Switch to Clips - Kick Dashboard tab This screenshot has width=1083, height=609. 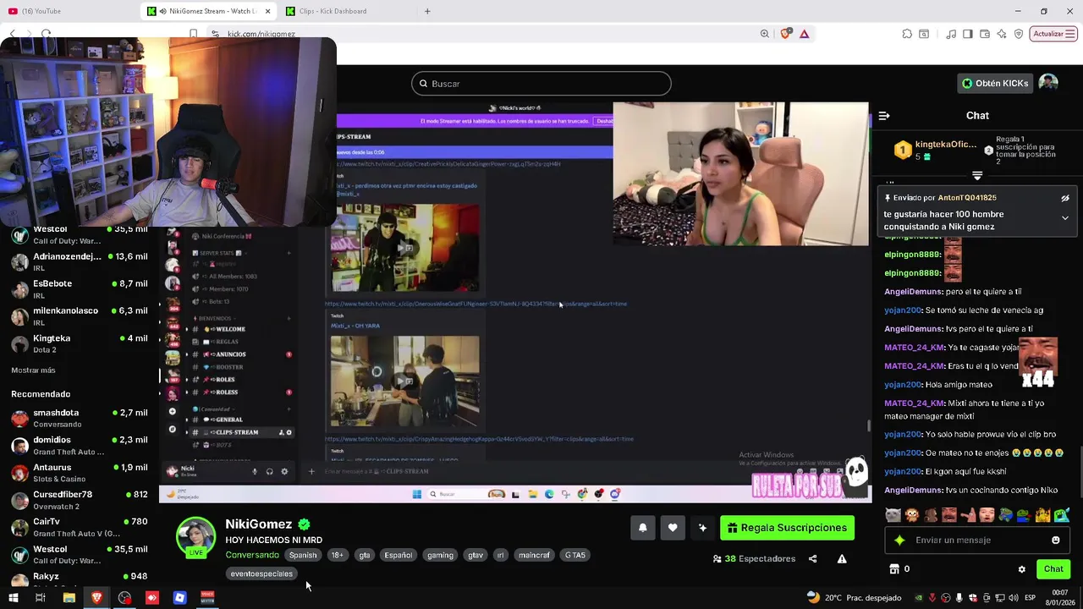pyautogui.click(x=347, y=11)
